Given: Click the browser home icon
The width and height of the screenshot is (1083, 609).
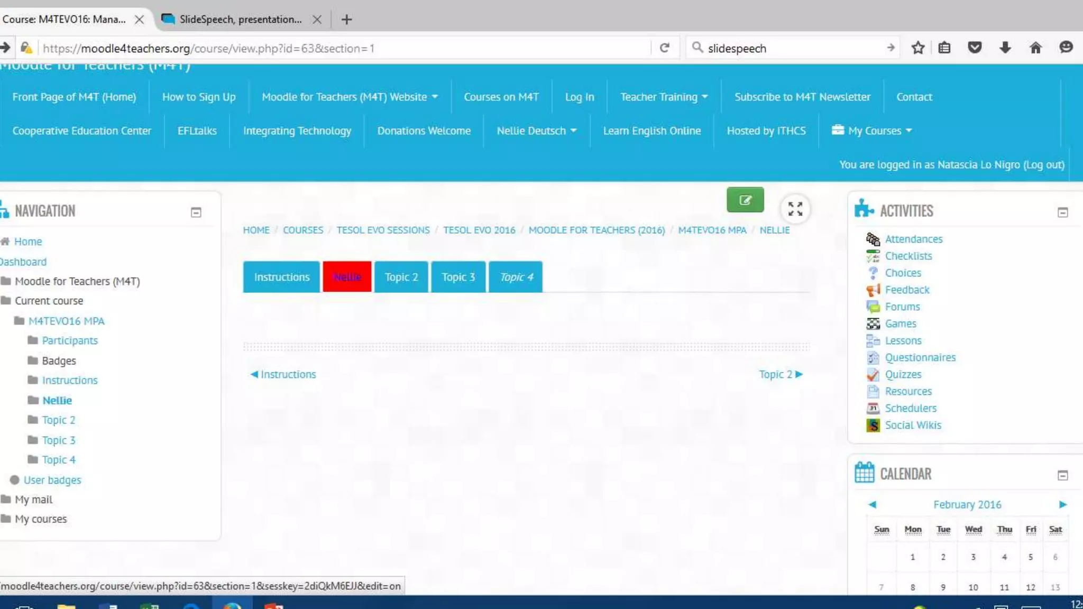Looking at the screenshot, I should 1035,48.
